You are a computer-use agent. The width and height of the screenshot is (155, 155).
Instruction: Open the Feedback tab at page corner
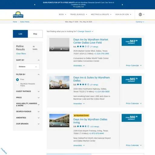[4, 151]
